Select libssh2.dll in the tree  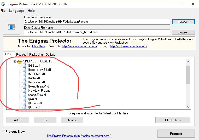click(34, 78)
